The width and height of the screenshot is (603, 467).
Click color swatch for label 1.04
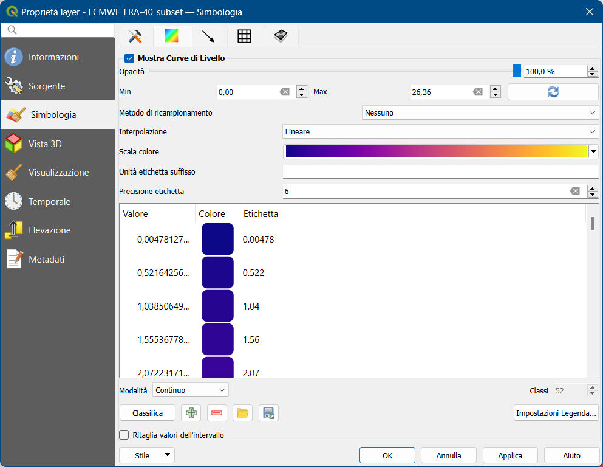tap(217, 306)
